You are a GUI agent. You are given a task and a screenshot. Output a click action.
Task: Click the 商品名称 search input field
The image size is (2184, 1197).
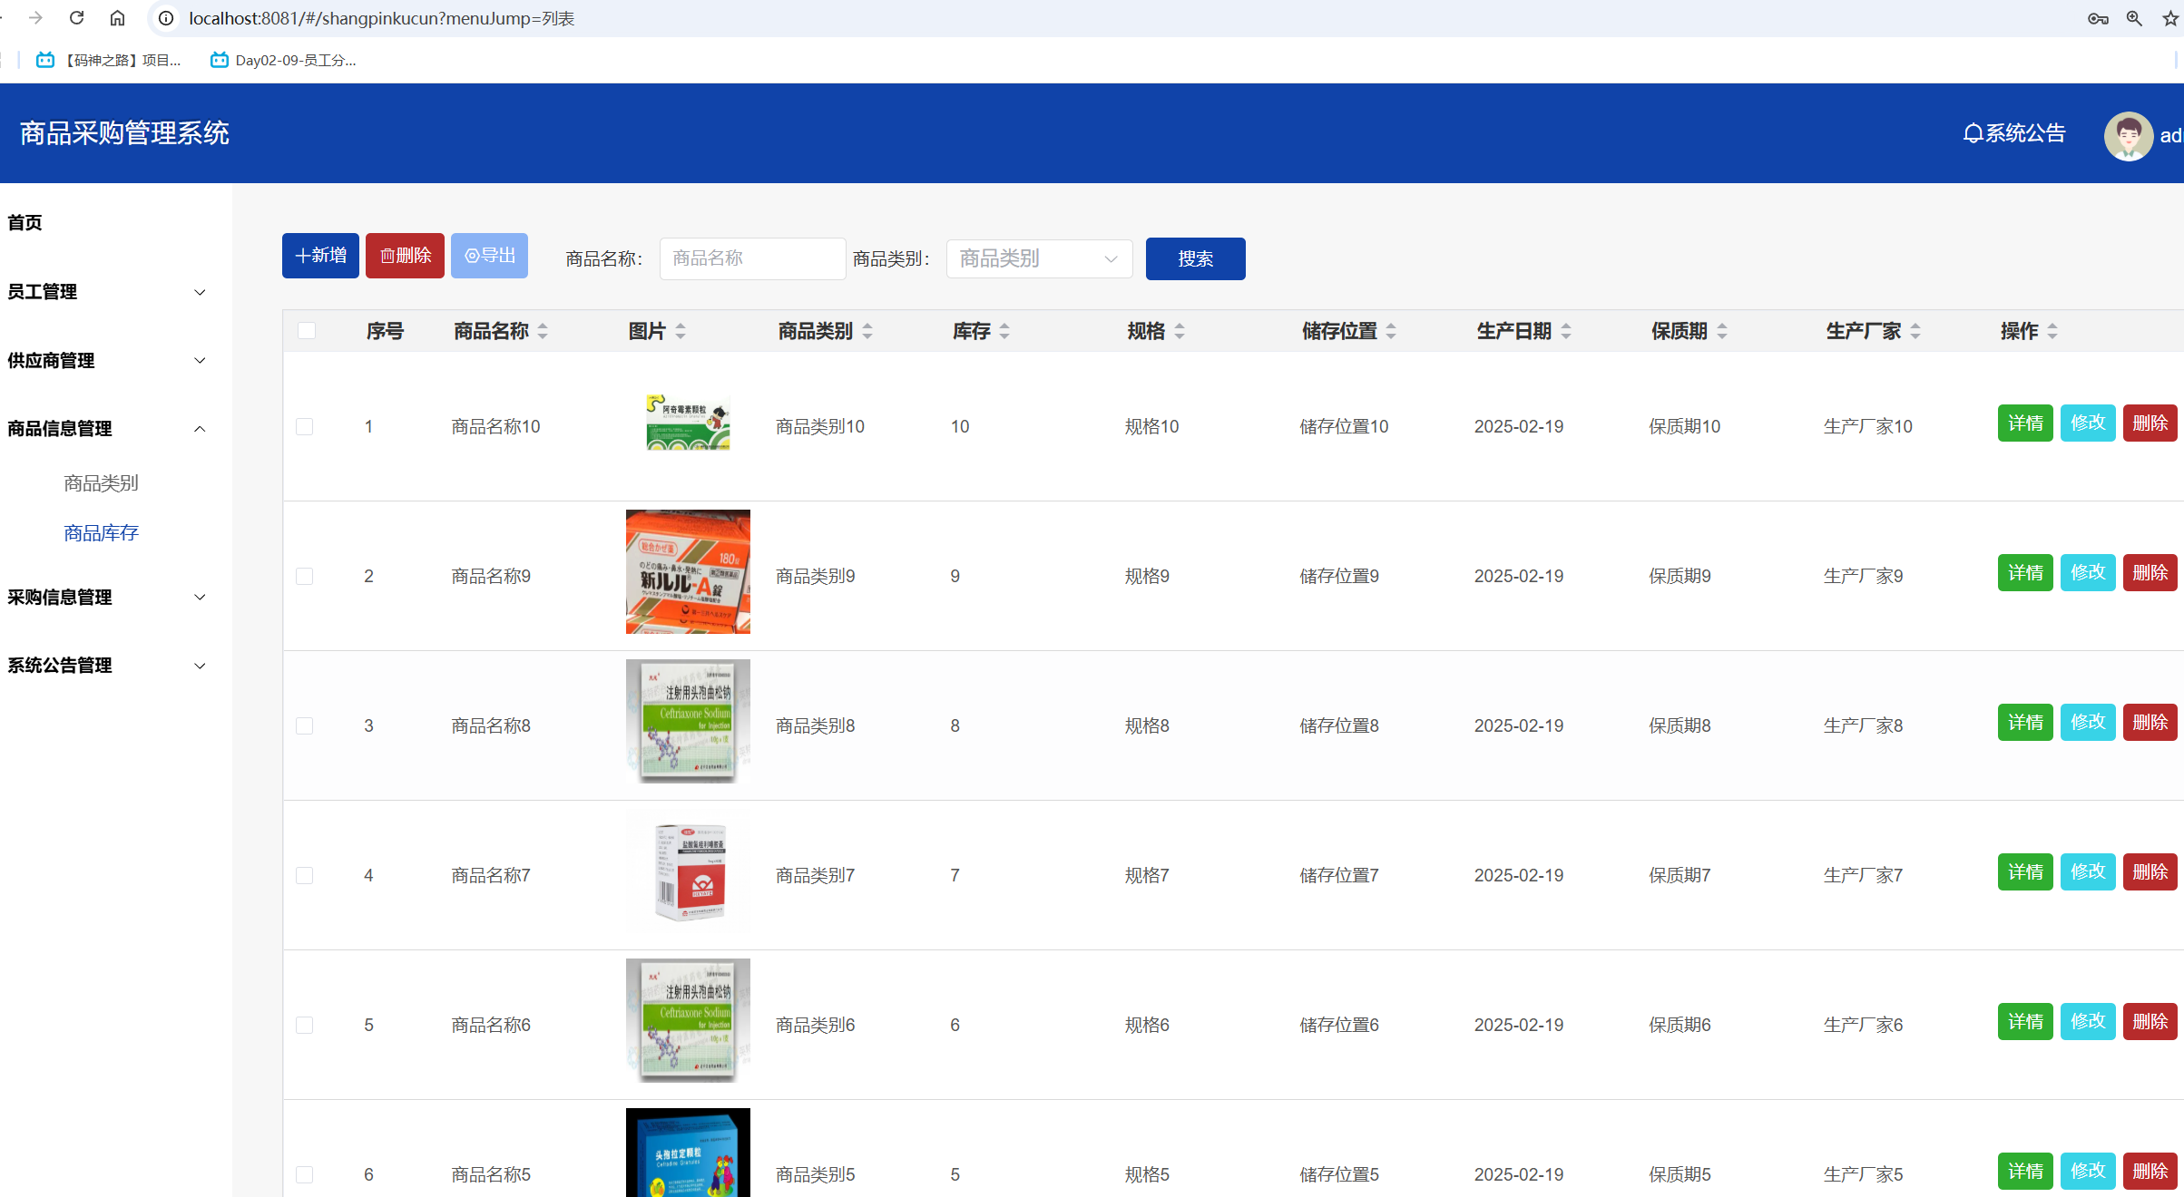pyautogui.click(x=752, y=258)
